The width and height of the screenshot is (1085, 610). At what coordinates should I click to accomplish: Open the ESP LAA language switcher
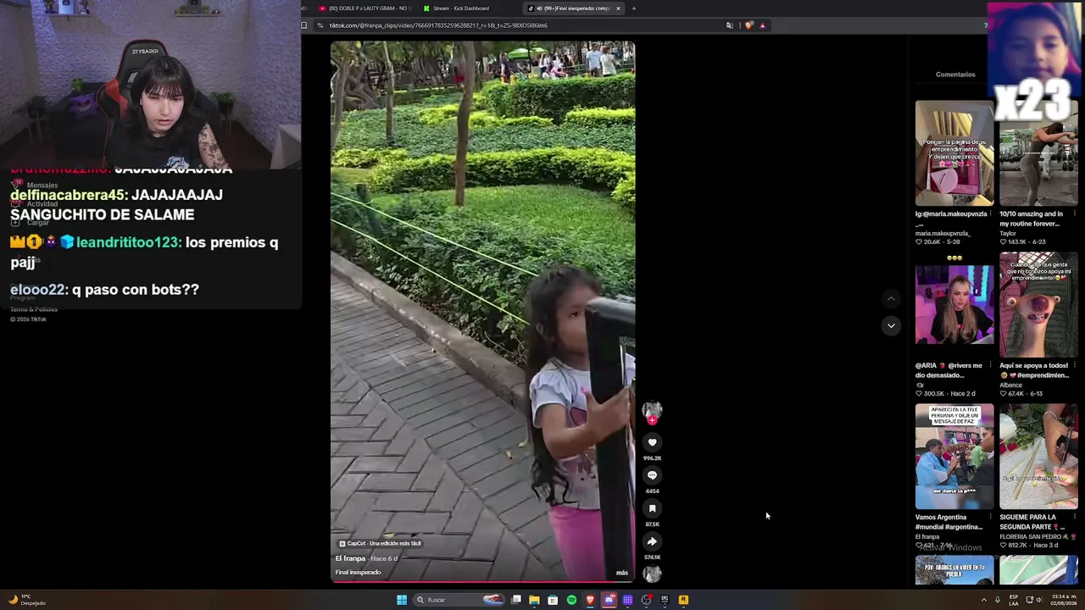(1014, 600)
